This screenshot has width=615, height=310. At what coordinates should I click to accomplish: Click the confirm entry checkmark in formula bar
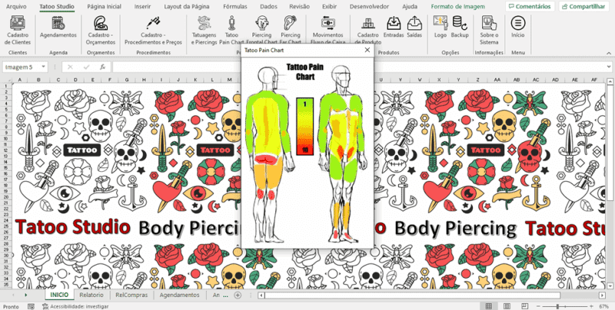[87, 67]
